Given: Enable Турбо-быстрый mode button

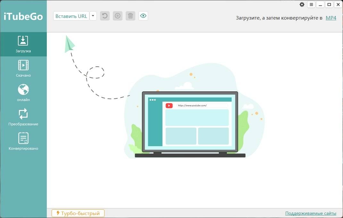Looking at the screenshot, I should click(x=78, y=213).
